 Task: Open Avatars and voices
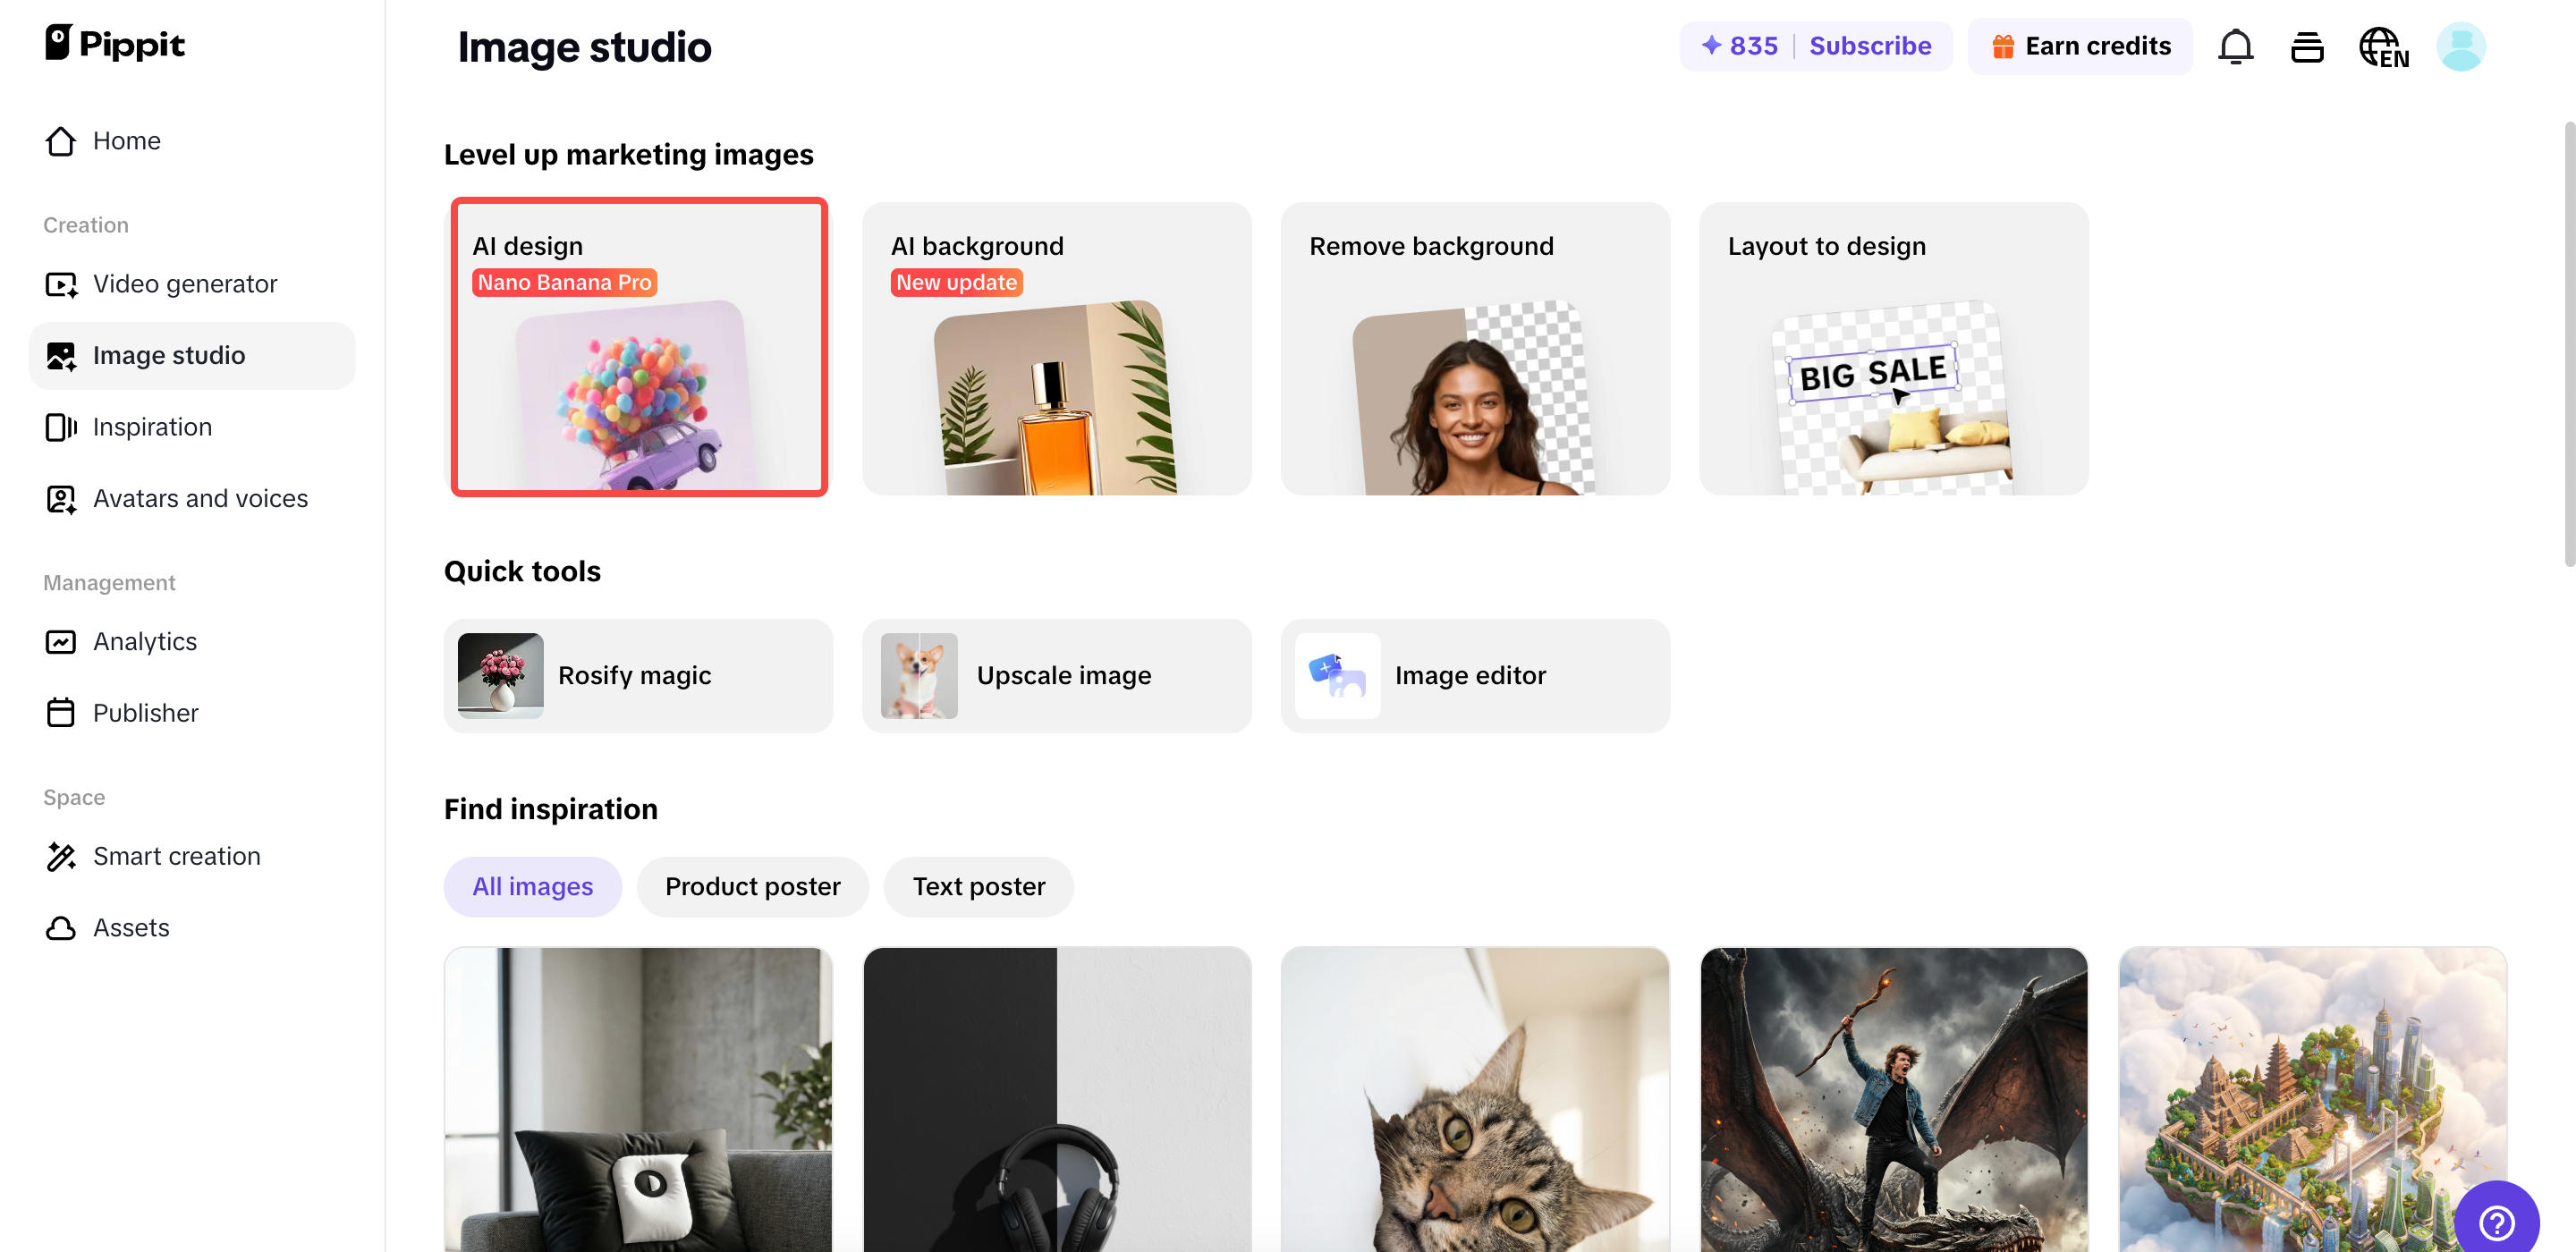pos(200,498)
